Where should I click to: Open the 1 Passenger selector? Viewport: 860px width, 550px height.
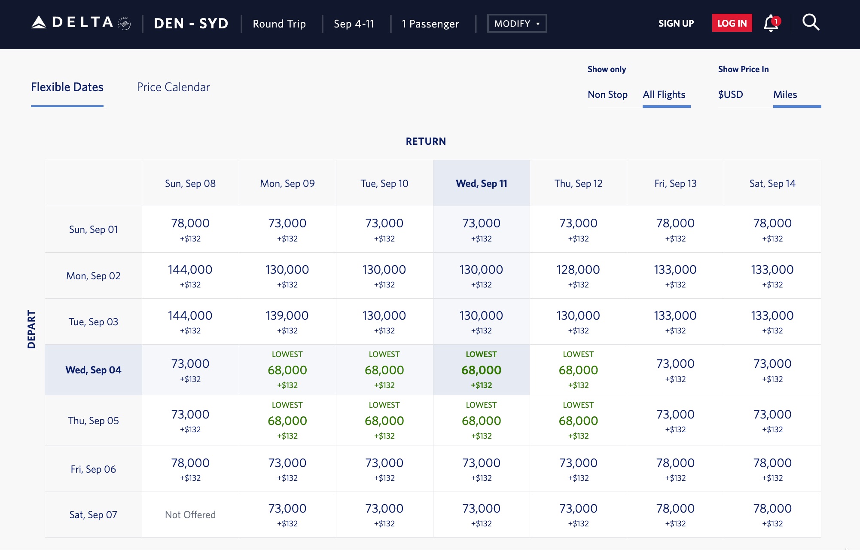[430, 24]
